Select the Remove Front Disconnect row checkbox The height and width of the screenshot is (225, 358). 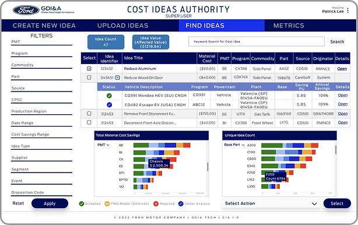pyautogui.click(x=89, y=114)
